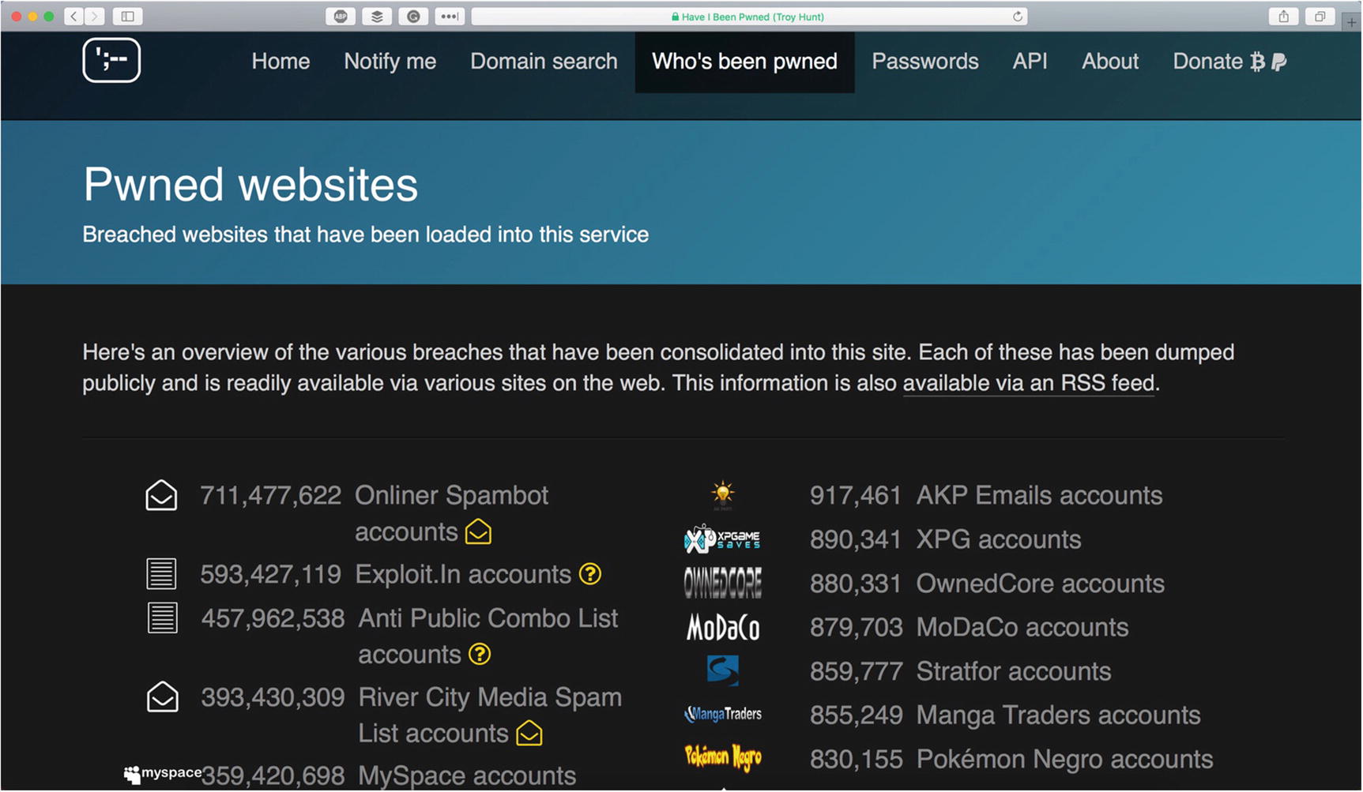
Task: Click the Have I Been Pwned logo
Action: coord(111,60)
